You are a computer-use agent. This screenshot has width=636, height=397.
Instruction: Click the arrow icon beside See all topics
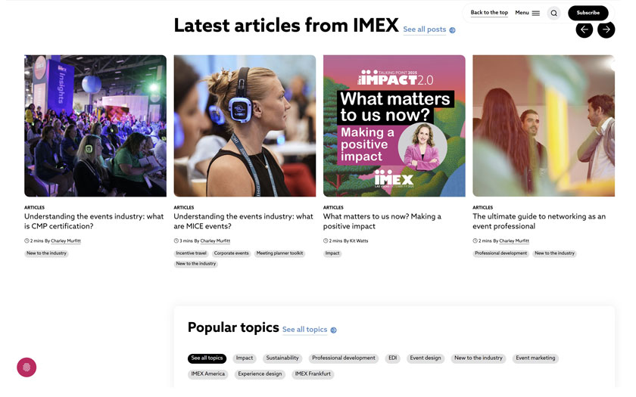coord(333,330)
